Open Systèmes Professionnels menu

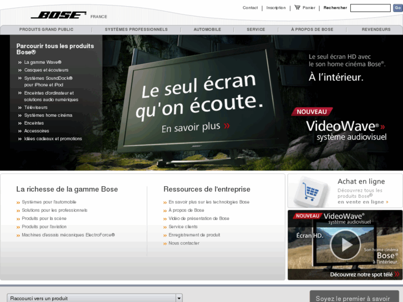[x=136, y=29]
